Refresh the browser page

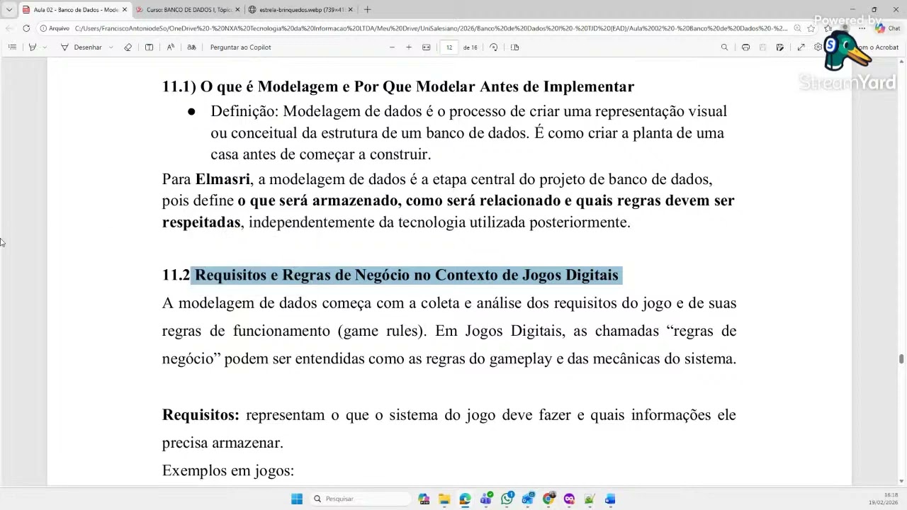(26, 28)
